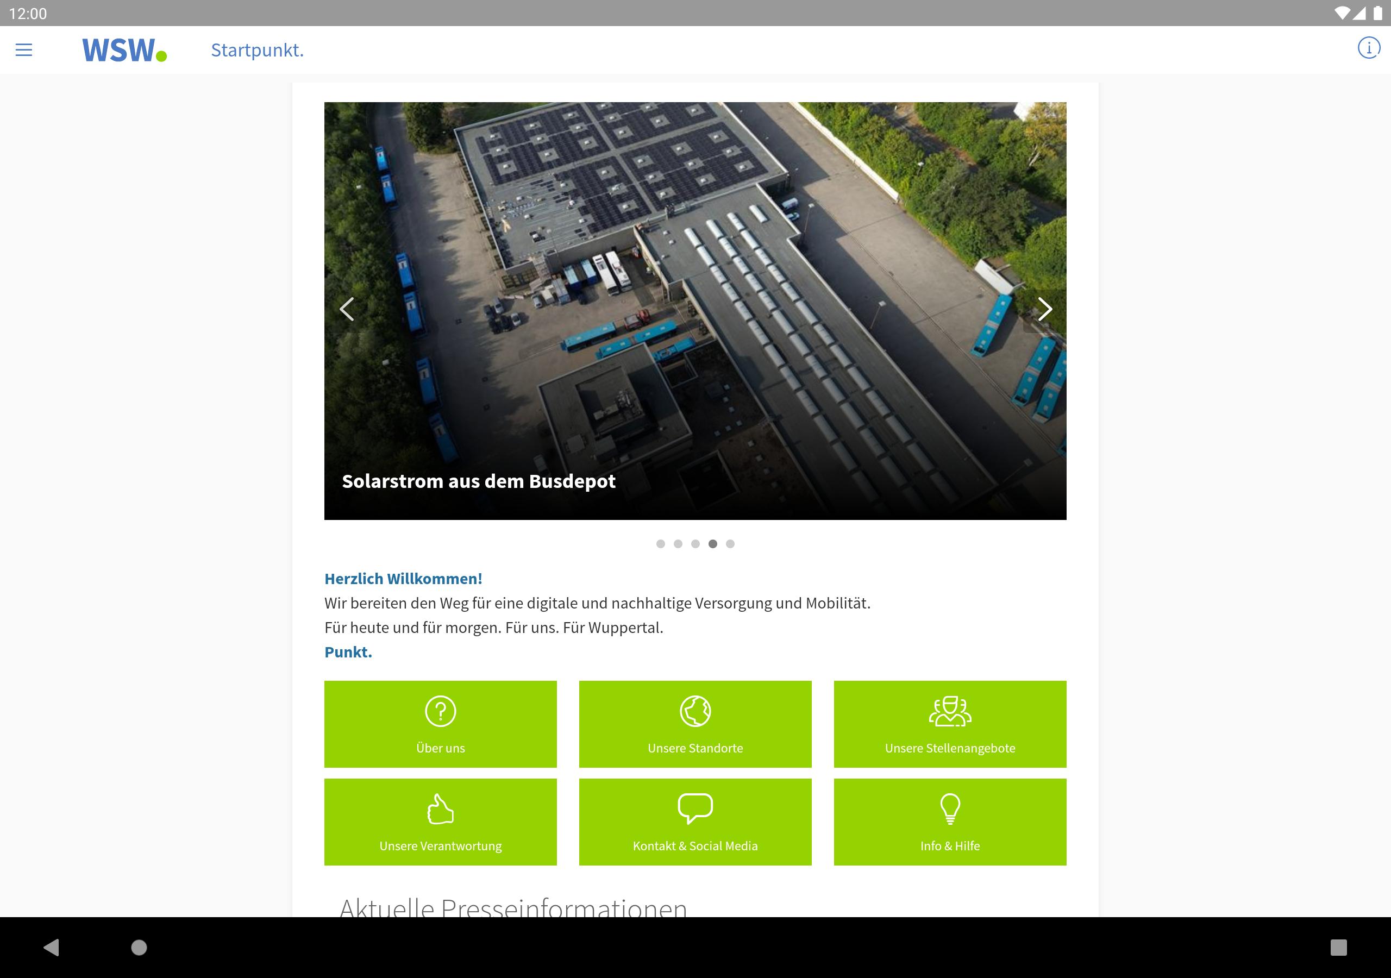The width and height of the screenshot is (1391, 978).
Task: Click the Herzlich Willkommen! heading
Action: click(x=404, y=579)
